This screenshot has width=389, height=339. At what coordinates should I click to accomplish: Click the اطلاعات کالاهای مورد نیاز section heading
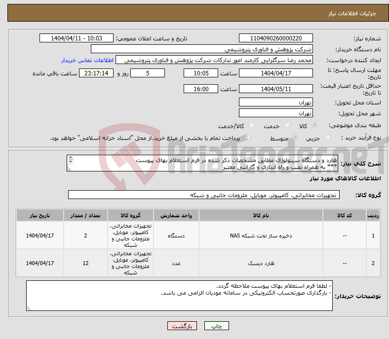tap(345, 178)
